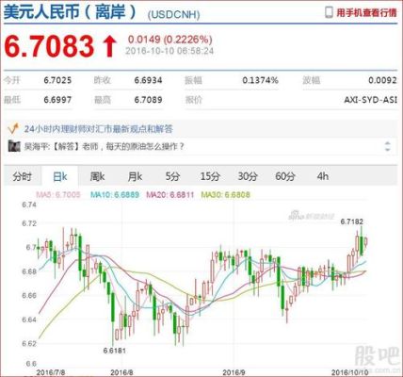
Task: Click the 今开 value 6.7025
Action: click(x=57, y=80)
